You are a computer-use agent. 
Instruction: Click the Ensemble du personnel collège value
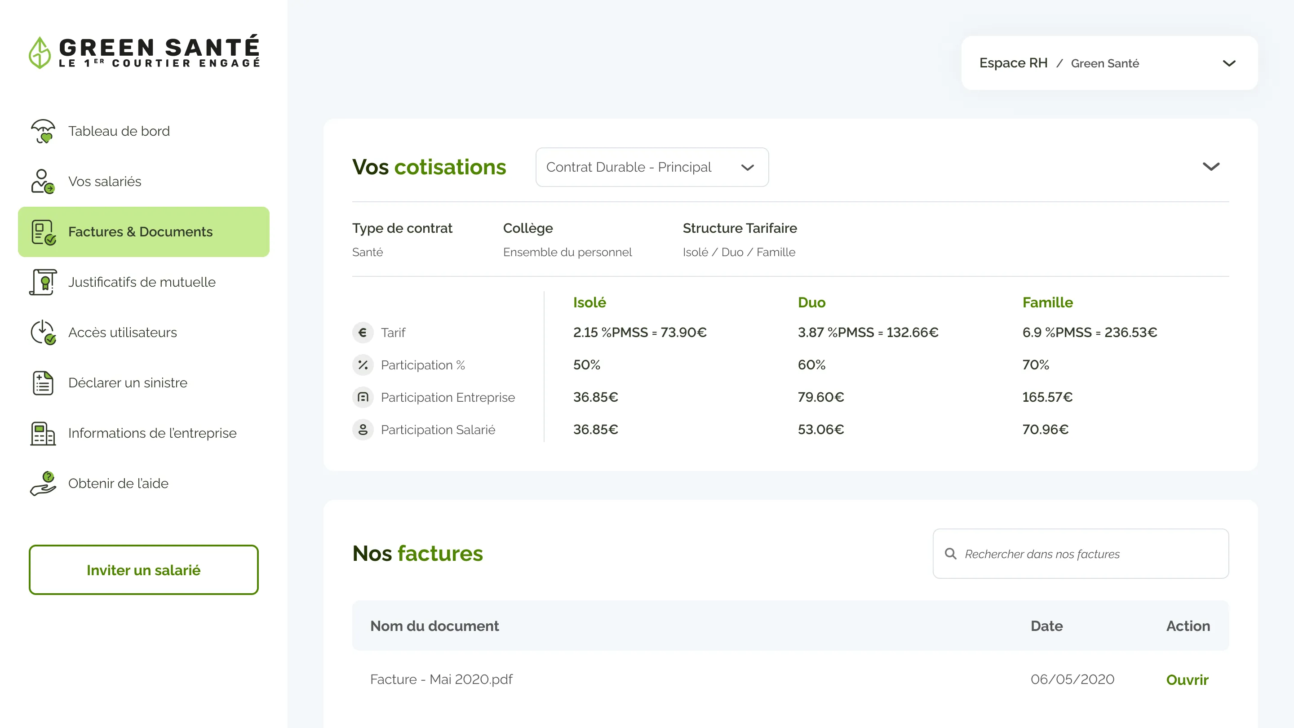pyautogui.click(x=567, y=252)
